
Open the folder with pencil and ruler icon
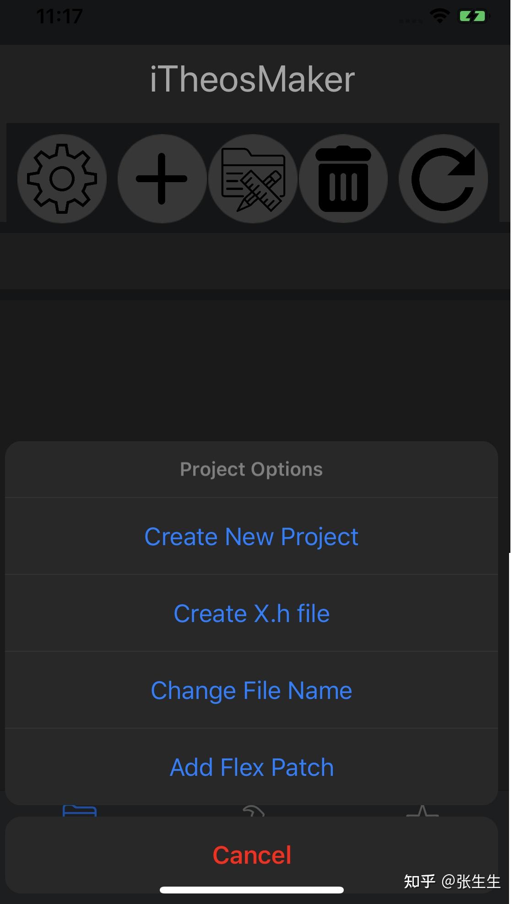point(253,179)
